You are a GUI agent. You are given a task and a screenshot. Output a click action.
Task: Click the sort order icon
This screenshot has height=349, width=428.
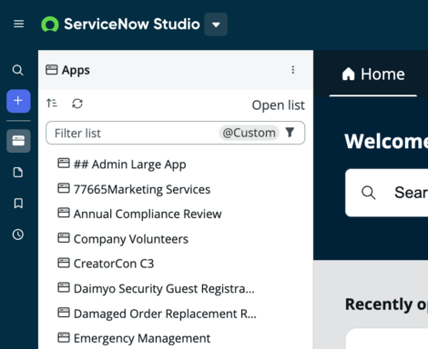click(52, 104)
